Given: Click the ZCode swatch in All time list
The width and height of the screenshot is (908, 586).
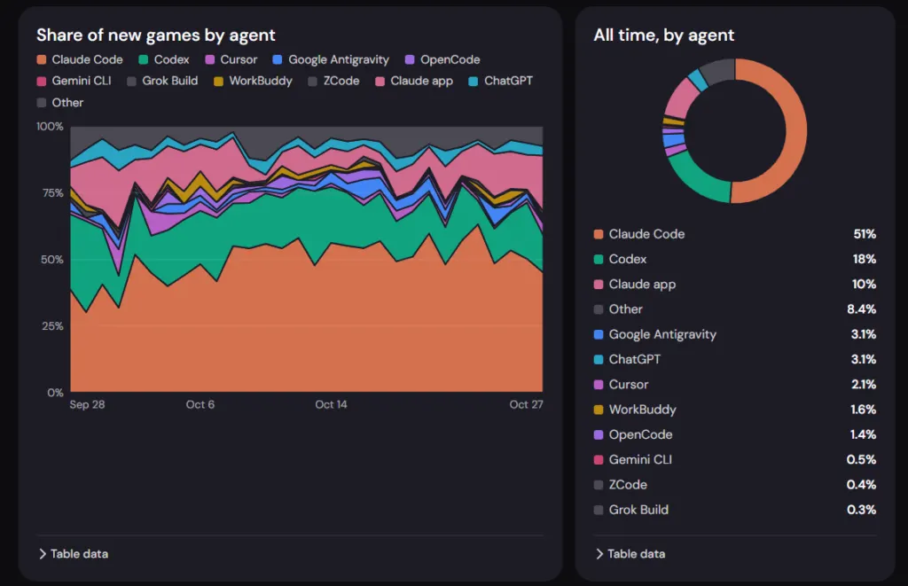Looking at the screenshot, I should pyautogui.click(x=599, y=485).
